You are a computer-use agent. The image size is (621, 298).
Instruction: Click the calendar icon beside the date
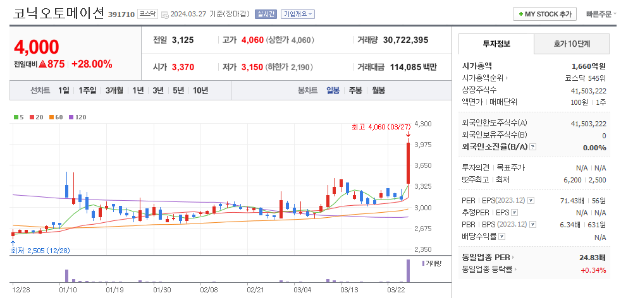165,15
